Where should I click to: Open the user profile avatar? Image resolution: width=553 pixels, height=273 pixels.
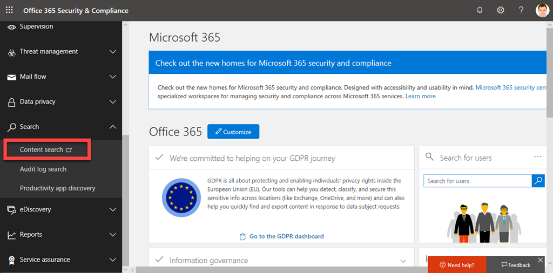(542, 10)
